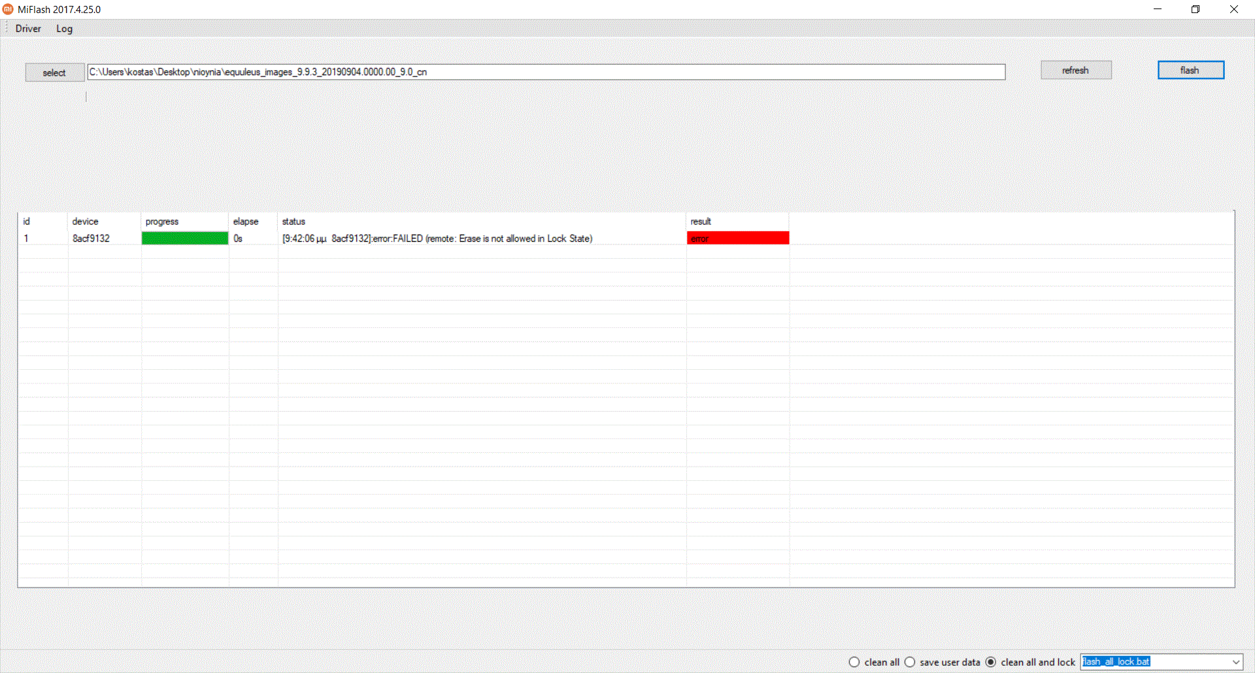Click the 'device' column header
Viewport: 1255px width, 673px height.
(x=105, y=222)
